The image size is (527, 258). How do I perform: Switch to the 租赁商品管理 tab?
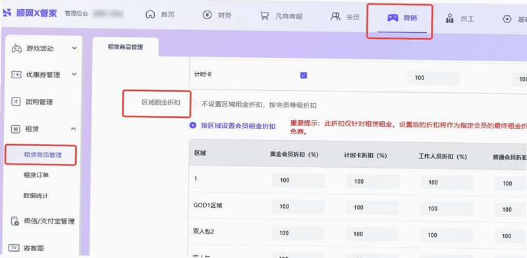(x=125, y=47)
